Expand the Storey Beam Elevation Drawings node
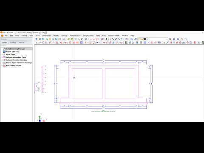 [2, 63]
